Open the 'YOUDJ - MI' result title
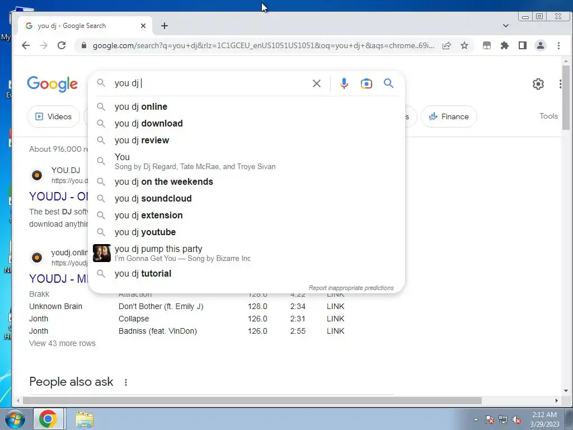The height and width of the screenshot is (430, 573). click(58, 279)
